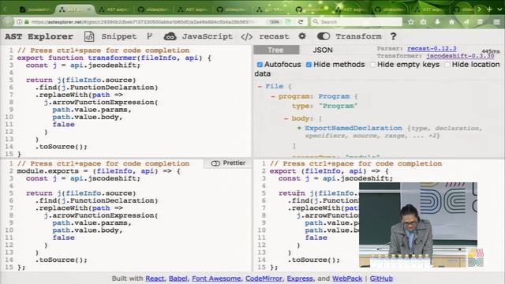505x284 pixels.
Task: Switch to the first jscodeshift browser tab
Action: [x=35, y=9]
